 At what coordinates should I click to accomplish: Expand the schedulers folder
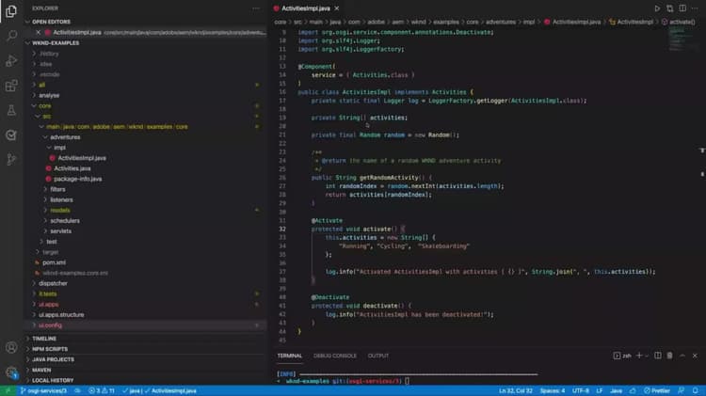coord(65,220)
